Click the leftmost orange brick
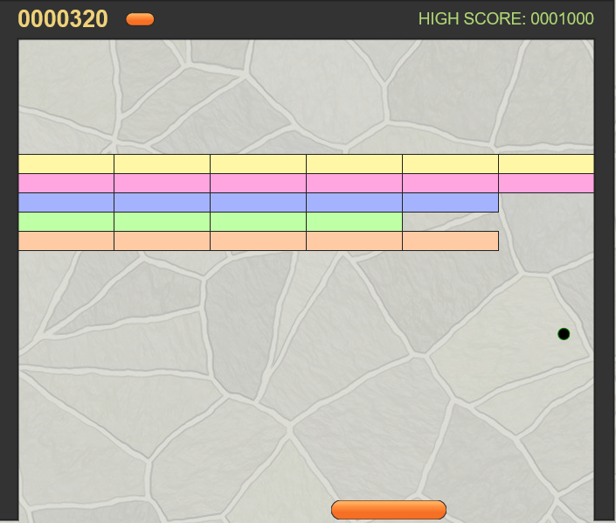The image size is (616, 523). click(66, 241)
